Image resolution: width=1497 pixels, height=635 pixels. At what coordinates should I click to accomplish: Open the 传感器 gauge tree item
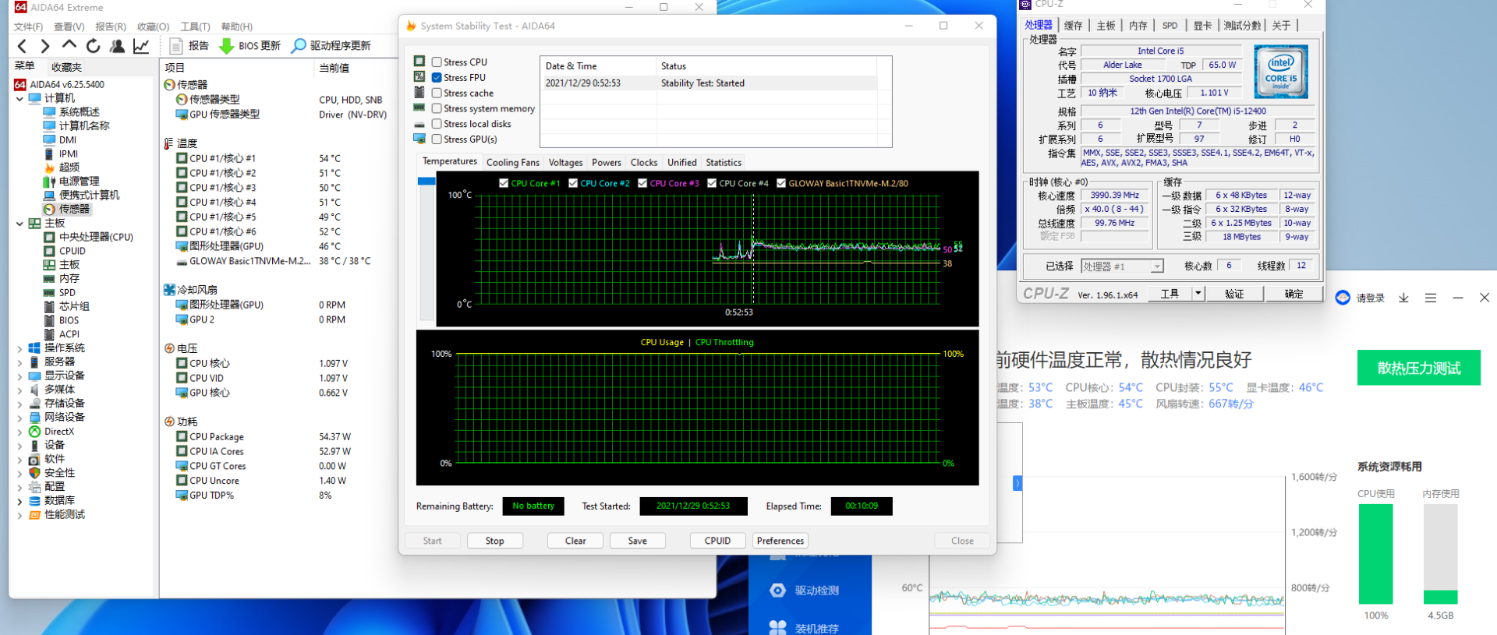(67, 209)
